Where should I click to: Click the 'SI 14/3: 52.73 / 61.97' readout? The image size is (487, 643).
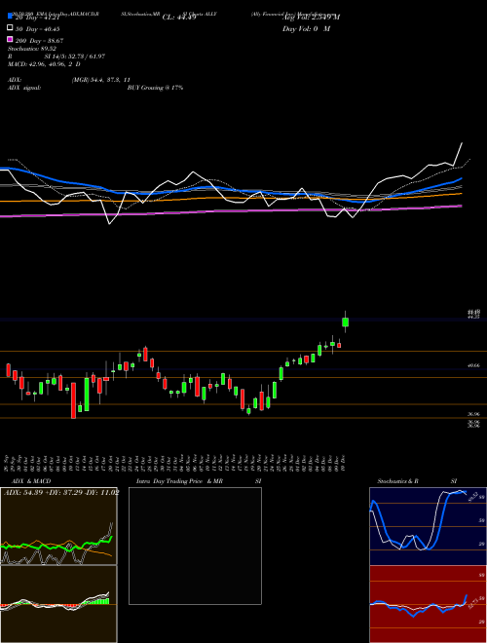[75, 57]
